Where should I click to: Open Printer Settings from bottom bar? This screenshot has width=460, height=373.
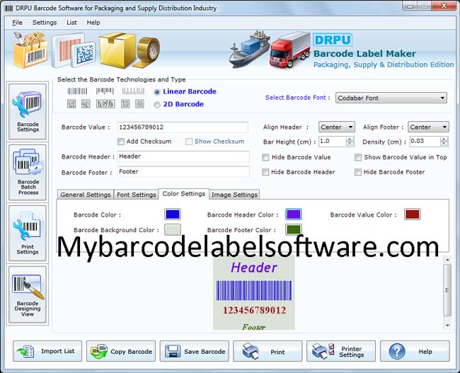[341, 351]
